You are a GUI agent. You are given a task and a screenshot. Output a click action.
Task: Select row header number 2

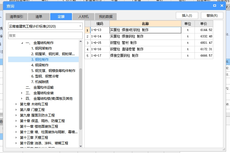tap(87, 37)
